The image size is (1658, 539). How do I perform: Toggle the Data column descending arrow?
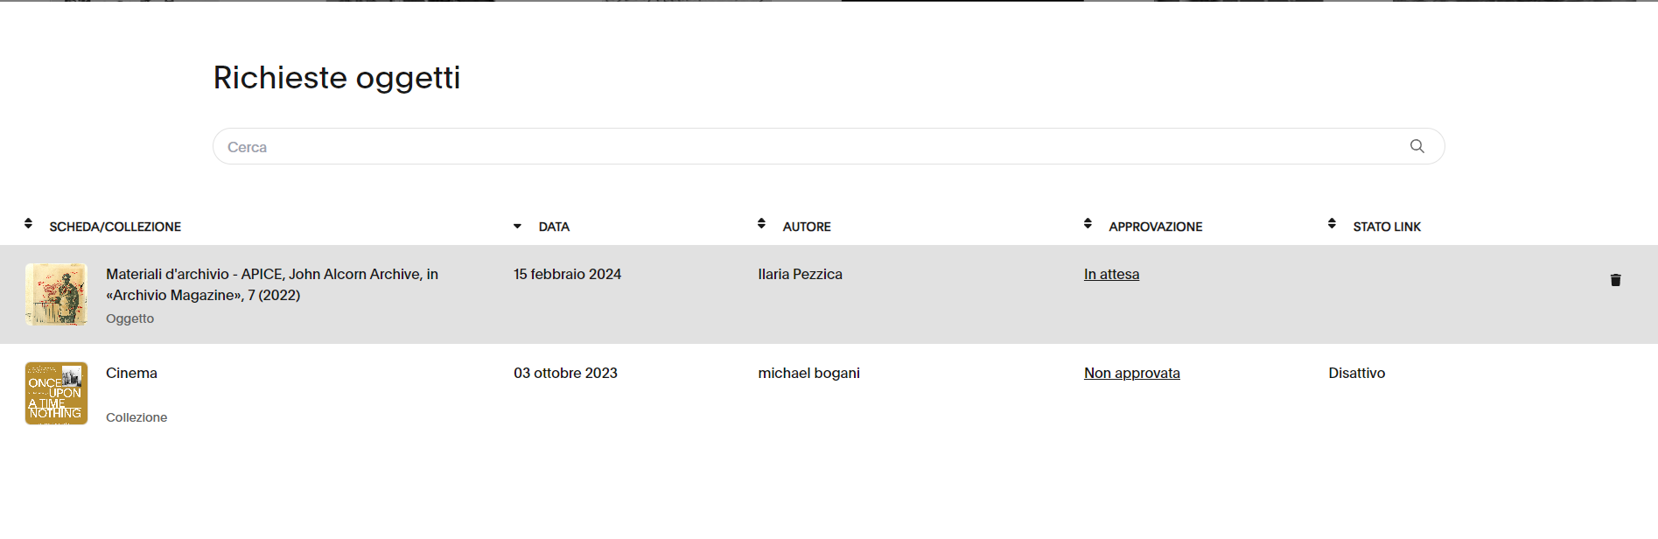click(517, 227)
